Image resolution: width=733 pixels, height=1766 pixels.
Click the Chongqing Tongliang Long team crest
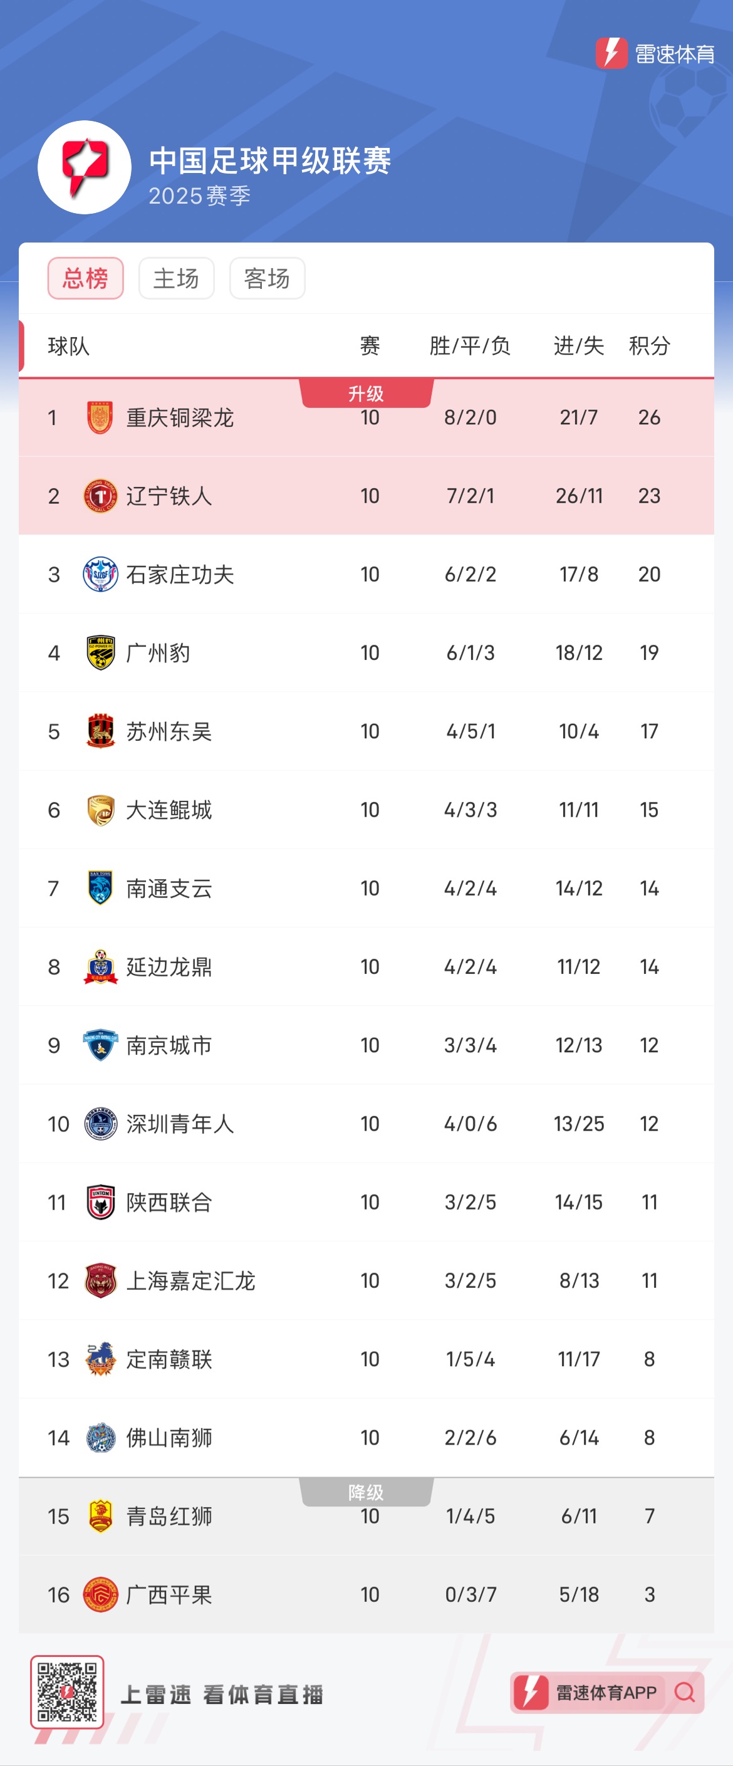pos(100,417)
